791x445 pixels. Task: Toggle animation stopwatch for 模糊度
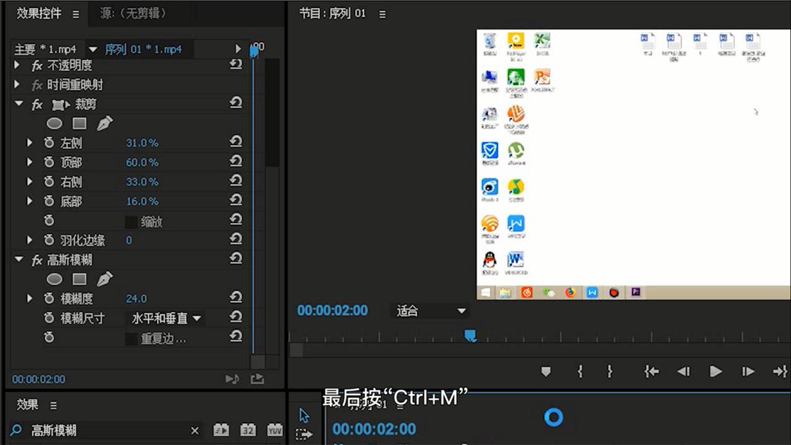click(49, 299)
